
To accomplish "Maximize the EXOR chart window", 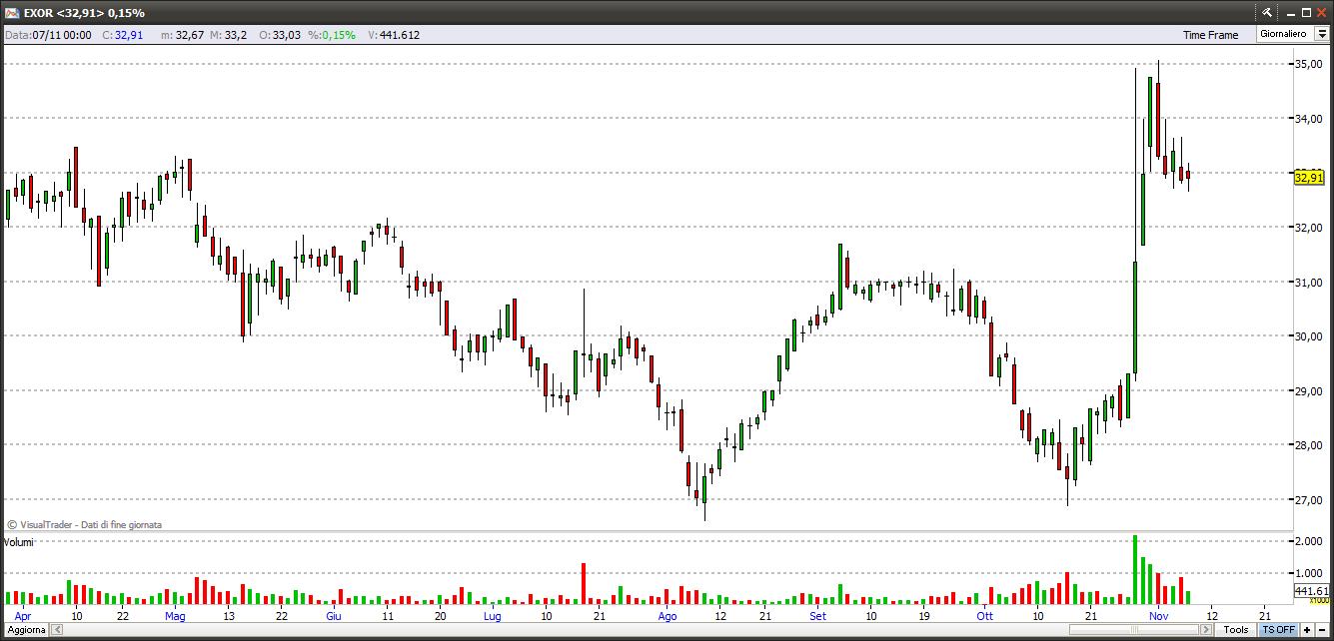I will 1304,13.
